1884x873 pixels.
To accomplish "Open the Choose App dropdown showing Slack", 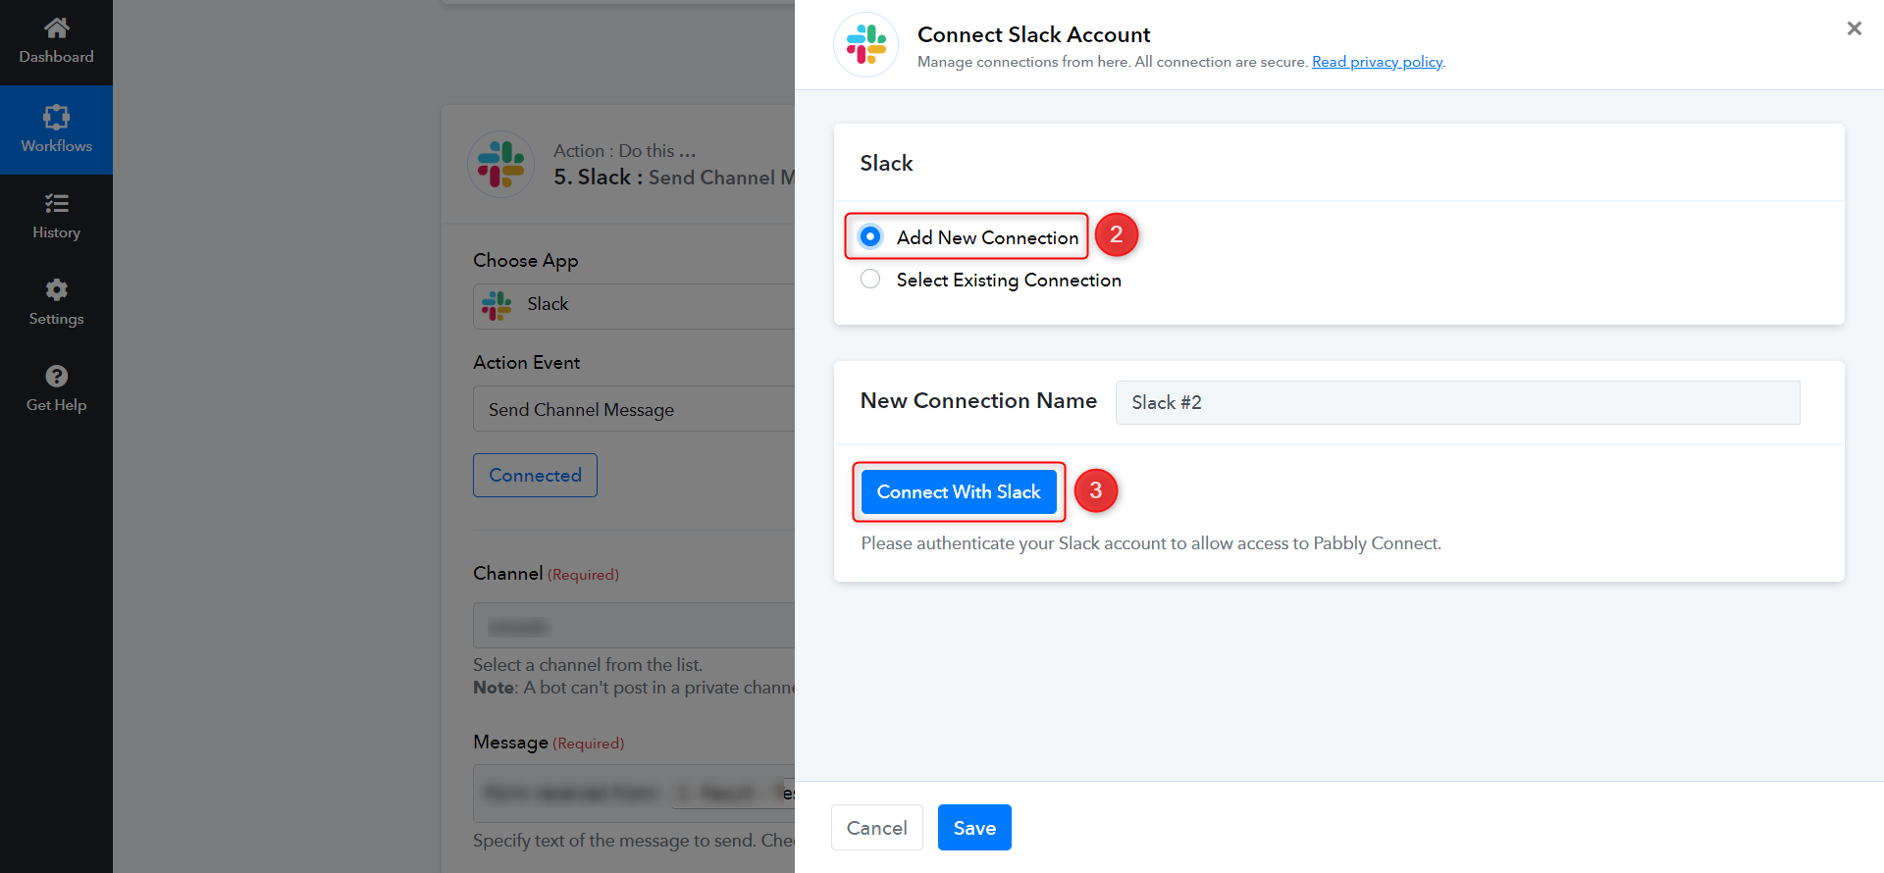I will coord(634,306).
